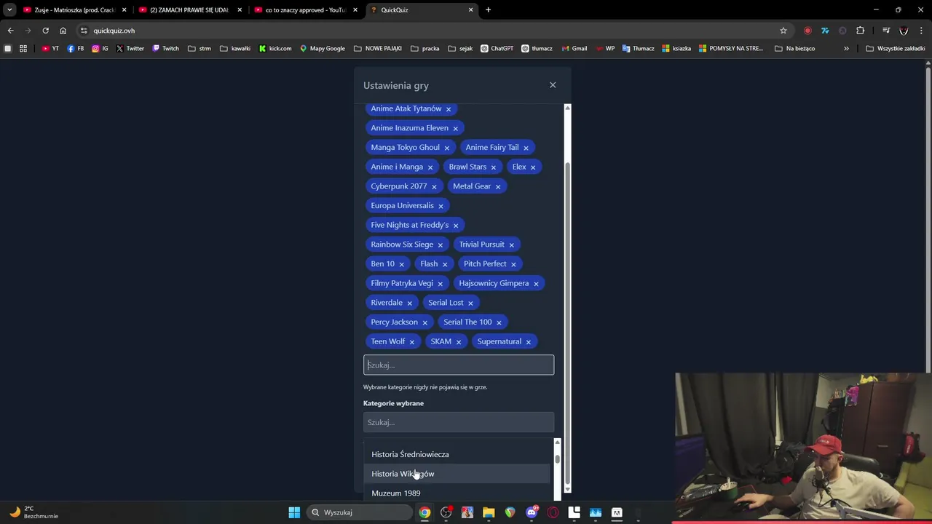The height and width of the screenshot is (524, 932).
Task: Open the NOWE PAJĄKI bookmarks folder
Action: pos(378,49)
